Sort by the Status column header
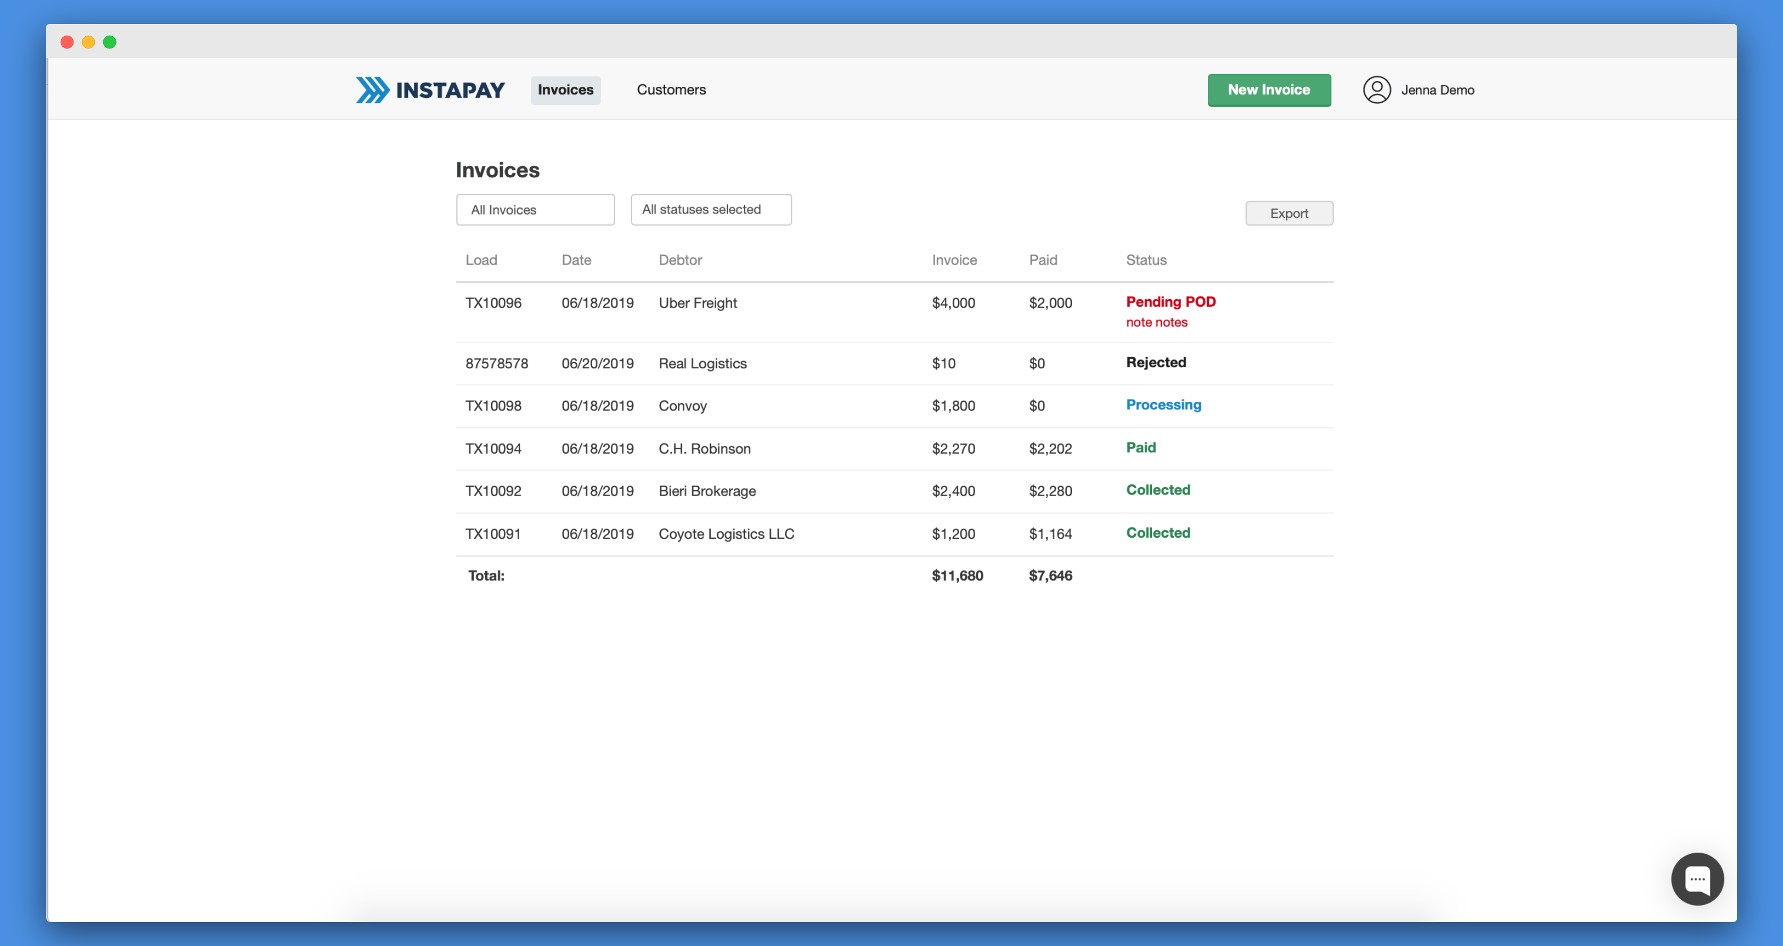The width and height of the screenshot is (1783, 946). (x=1146, y=260)
